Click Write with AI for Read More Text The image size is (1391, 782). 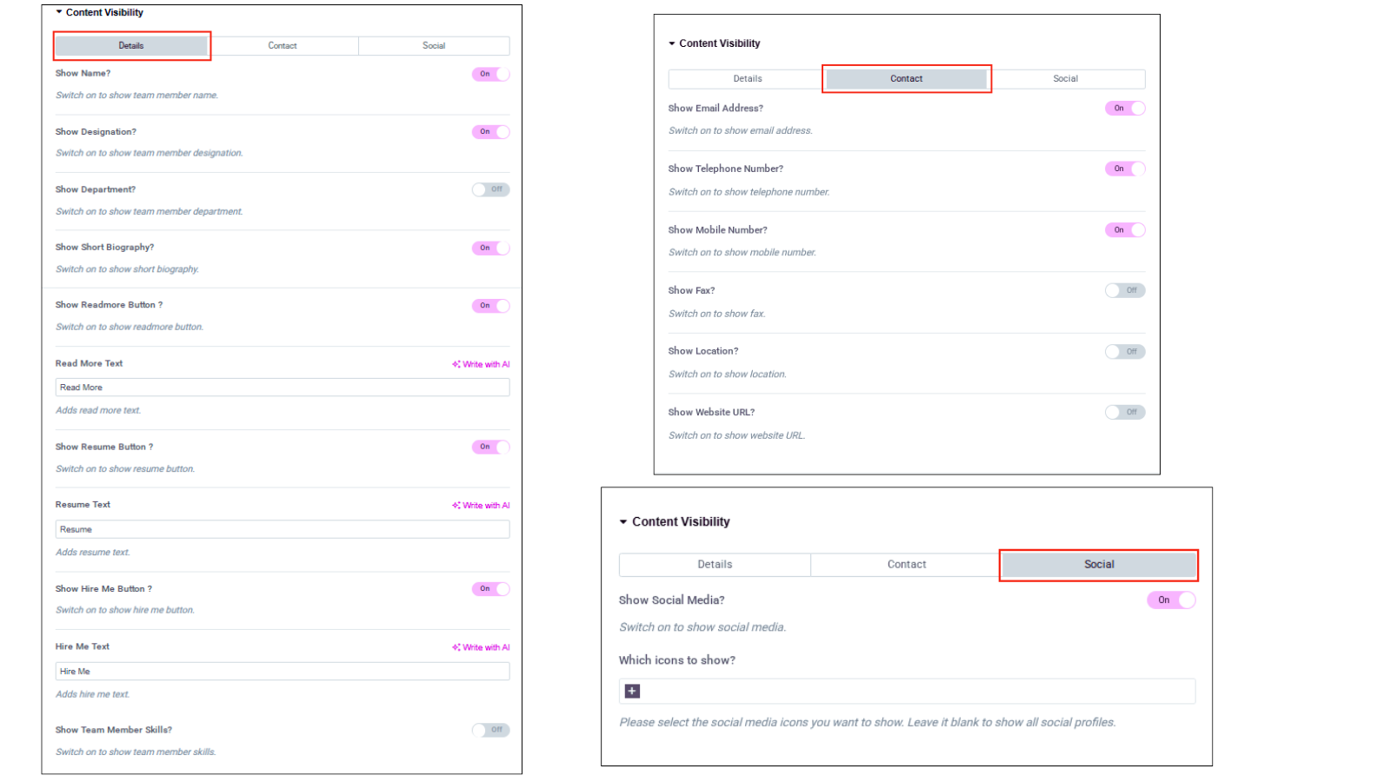481,365
